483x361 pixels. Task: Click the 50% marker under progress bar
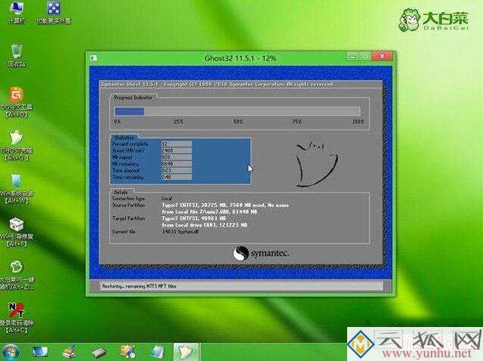(x=238, y=122)
